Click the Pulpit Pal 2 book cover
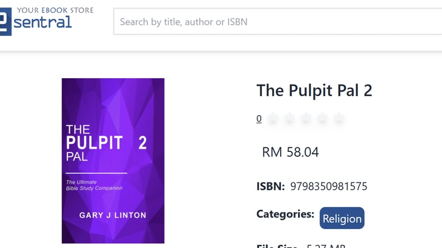The image size is (442, 248). 113,161
